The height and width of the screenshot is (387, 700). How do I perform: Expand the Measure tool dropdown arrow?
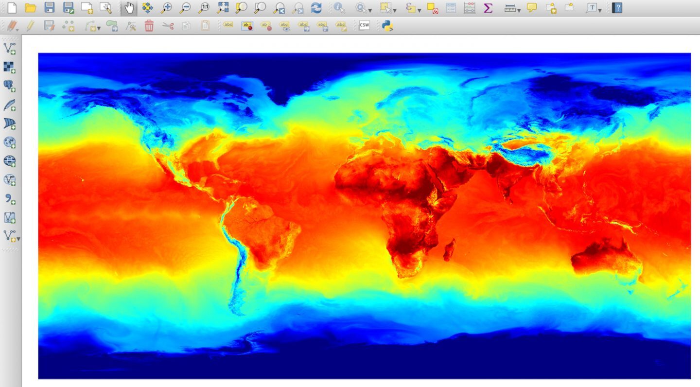point(519,10)
